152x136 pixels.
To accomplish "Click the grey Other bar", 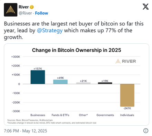I will pyautogui.click(x=83, y=83).
